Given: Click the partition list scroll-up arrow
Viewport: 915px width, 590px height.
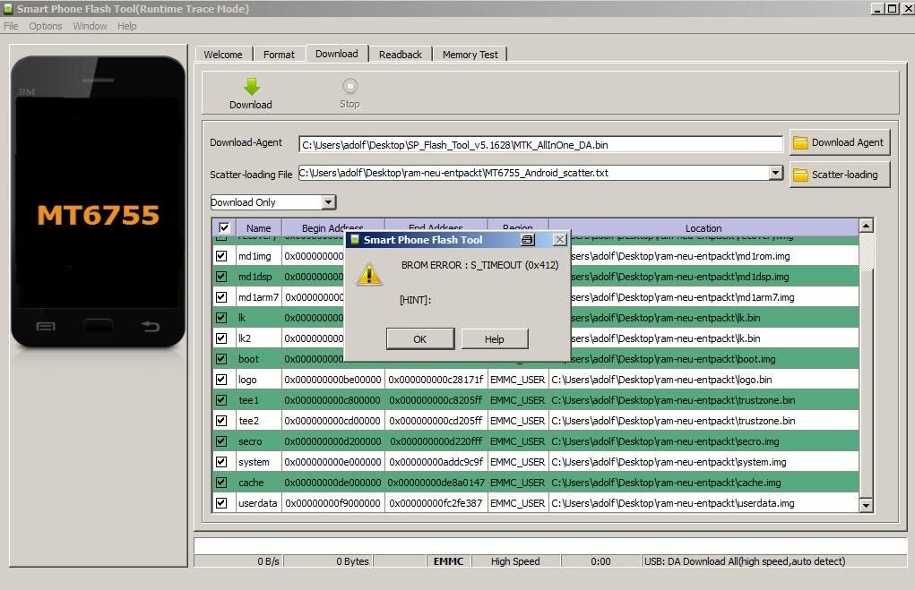Looking at the screenshot, I should (867, 226).
